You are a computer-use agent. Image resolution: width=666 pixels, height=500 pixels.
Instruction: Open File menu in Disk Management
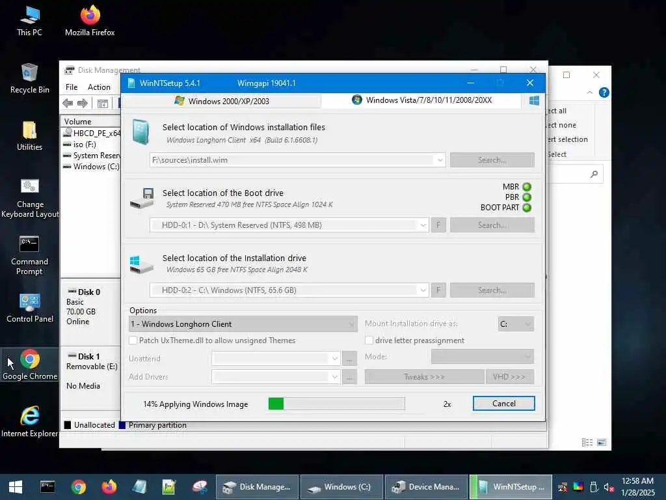point(72,87)
